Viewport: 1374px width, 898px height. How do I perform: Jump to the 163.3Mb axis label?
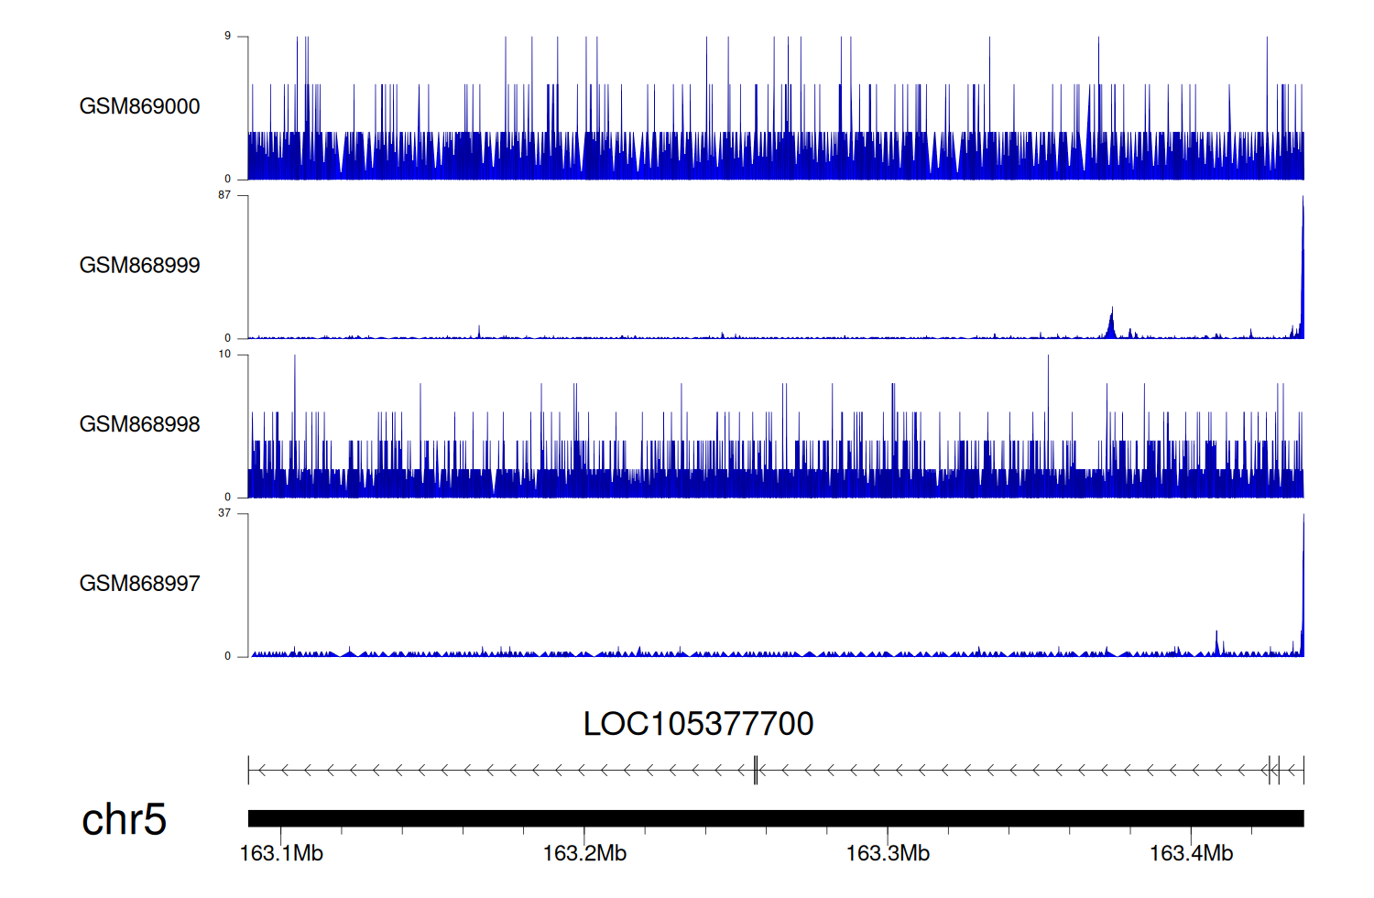(x=888, y=854)
